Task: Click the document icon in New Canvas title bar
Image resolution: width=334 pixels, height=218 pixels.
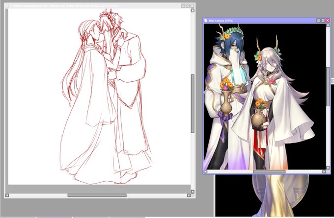Action: point(205,21)
